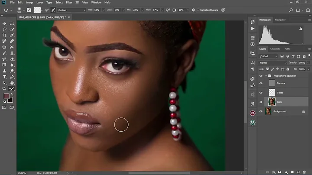Click the current brush load swatch
312x175 pixels.
37,10
